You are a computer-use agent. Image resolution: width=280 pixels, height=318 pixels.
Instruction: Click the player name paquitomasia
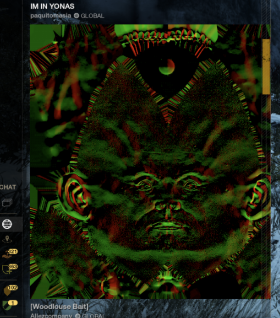coord(51,16)
